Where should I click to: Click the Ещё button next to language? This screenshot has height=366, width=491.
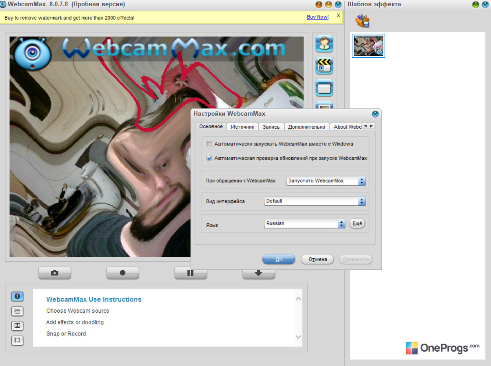pyautogui.click(x=357, y=223)
